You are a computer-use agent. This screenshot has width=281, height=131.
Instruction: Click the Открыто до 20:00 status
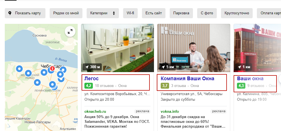coord(99,100)
